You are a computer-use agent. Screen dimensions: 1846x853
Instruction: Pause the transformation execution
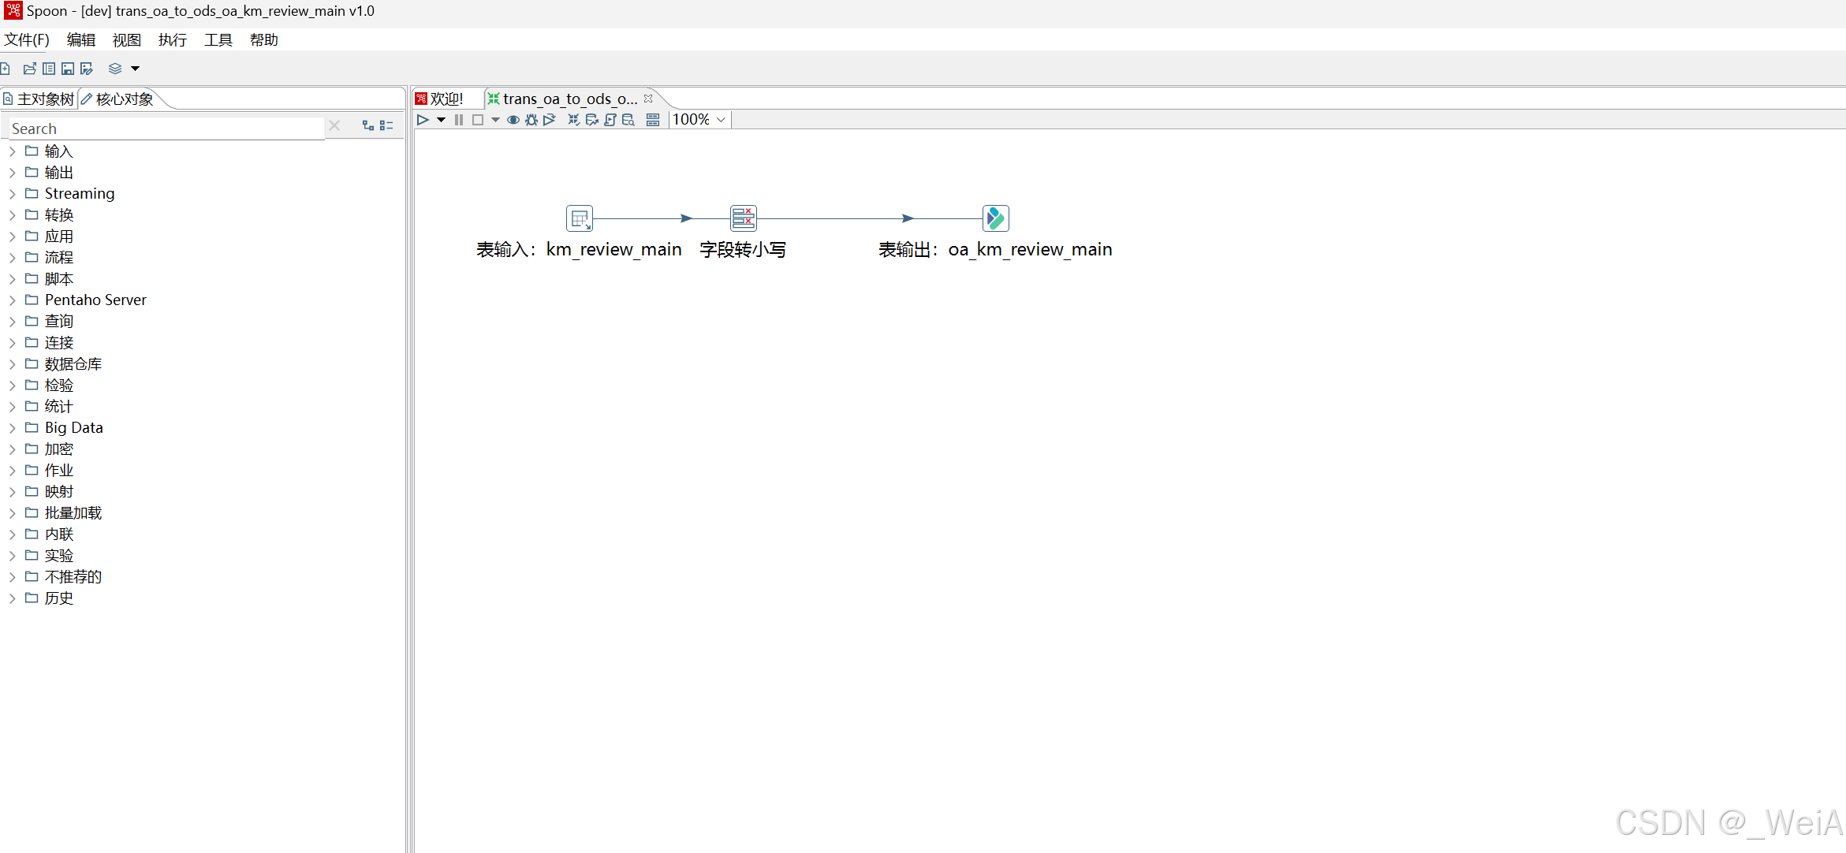click(x=459, y=120)
